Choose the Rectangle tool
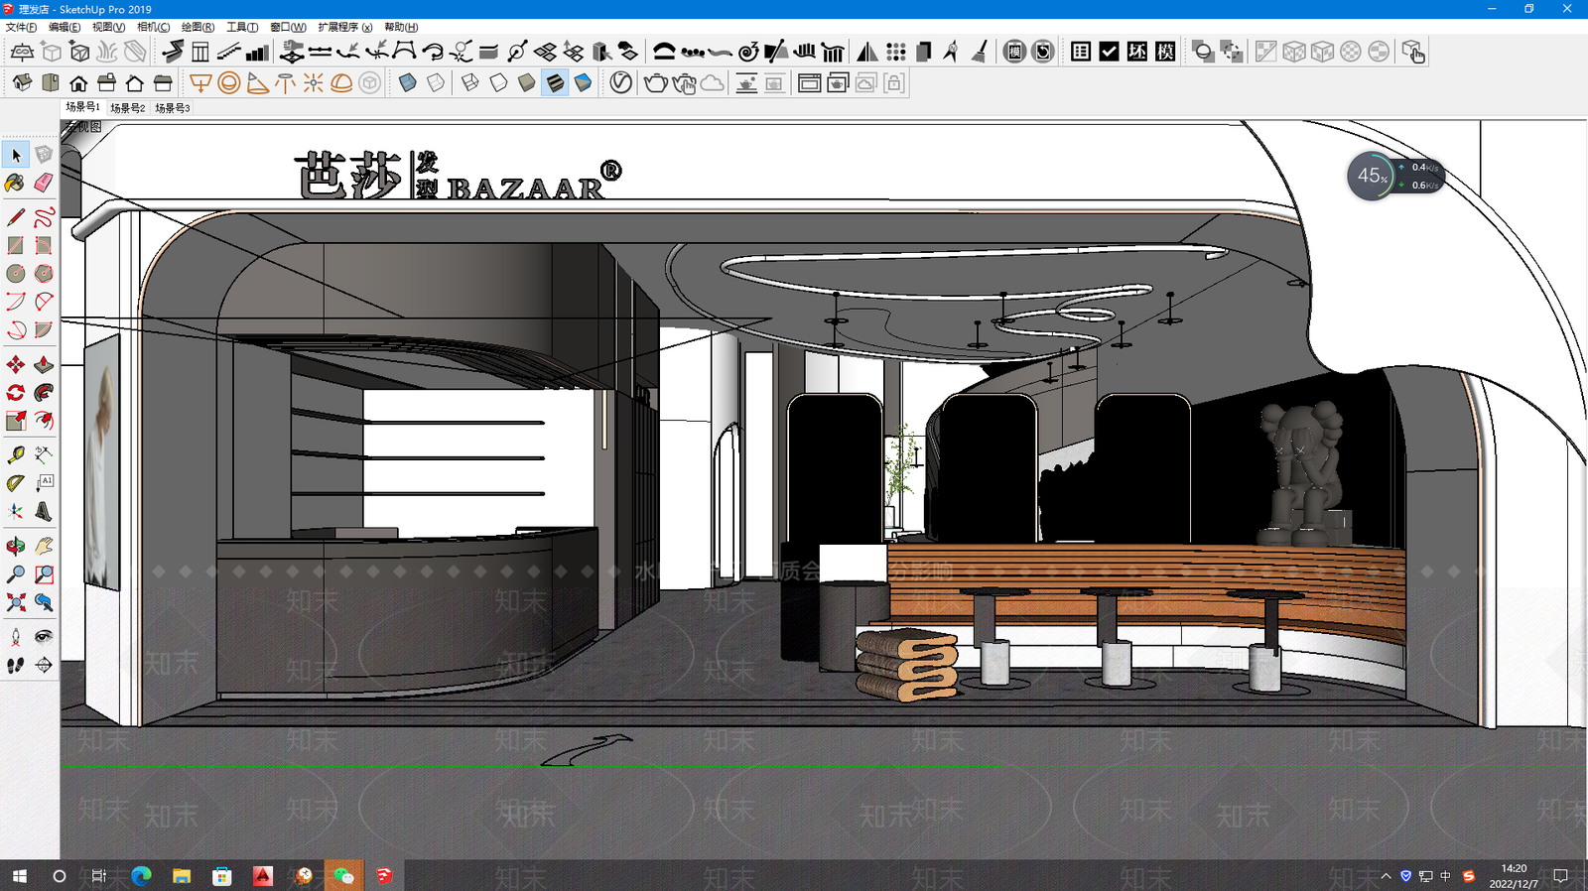This screenshot has height=891, width=1588. pyautogui.click(x=16, y=245)
